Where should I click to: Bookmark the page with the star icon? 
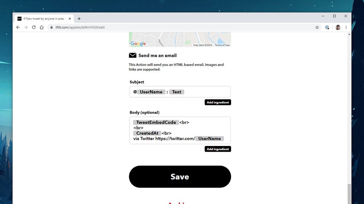pos(317,27)
